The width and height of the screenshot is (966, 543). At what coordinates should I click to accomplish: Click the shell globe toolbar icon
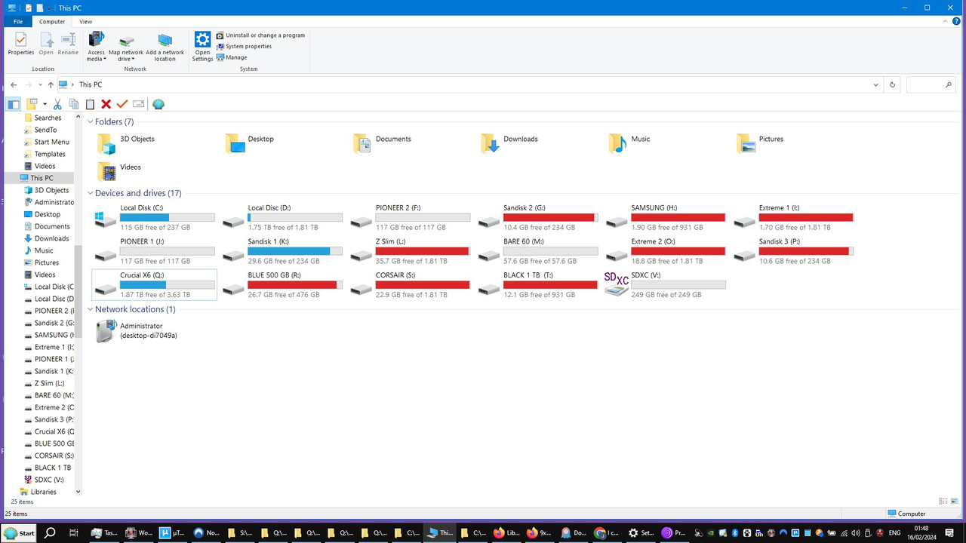(158, 104)
